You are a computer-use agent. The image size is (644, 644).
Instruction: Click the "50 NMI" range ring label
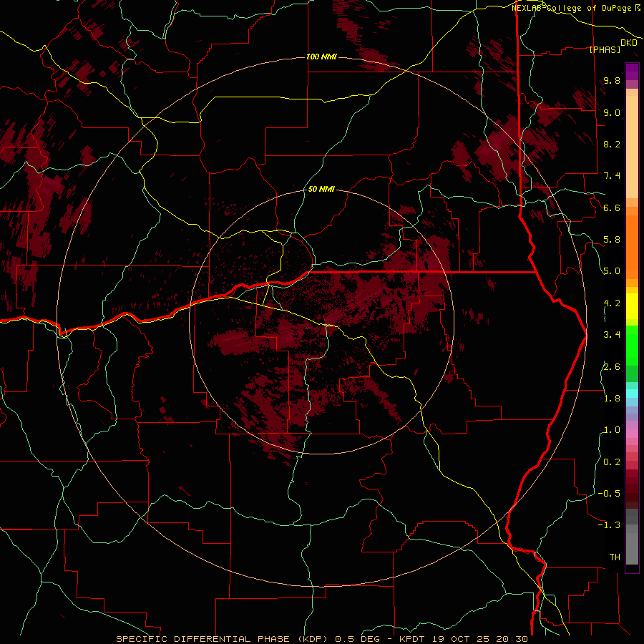[x=321, y=189]
